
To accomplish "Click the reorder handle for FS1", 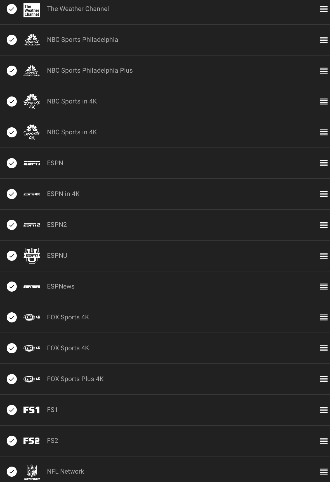I will (x=324, y=410).
